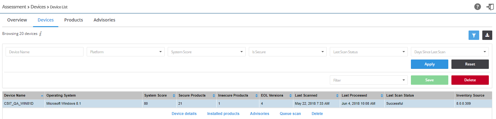Open the help question mark icon
Screen dimensions: 496x119
click(477, 7)
